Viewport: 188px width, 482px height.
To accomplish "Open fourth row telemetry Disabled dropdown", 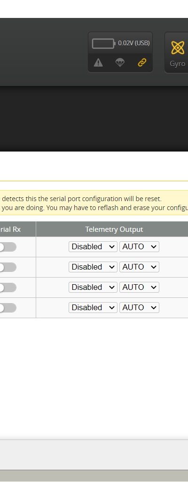I will coord(93,307).
